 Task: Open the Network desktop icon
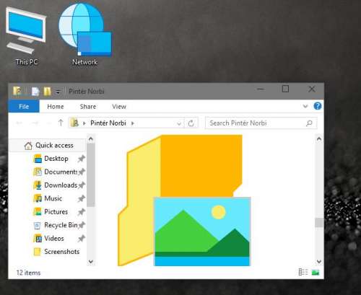pos(85,35)
